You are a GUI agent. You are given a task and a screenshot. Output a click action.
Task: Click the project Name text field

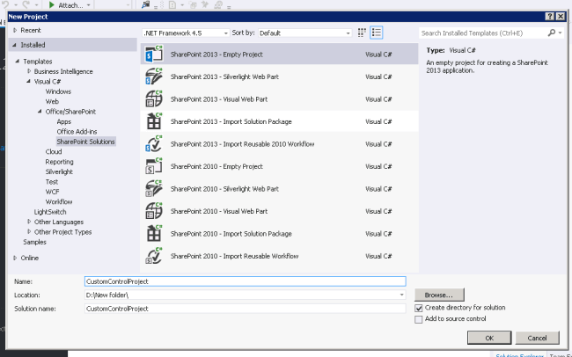244,281
